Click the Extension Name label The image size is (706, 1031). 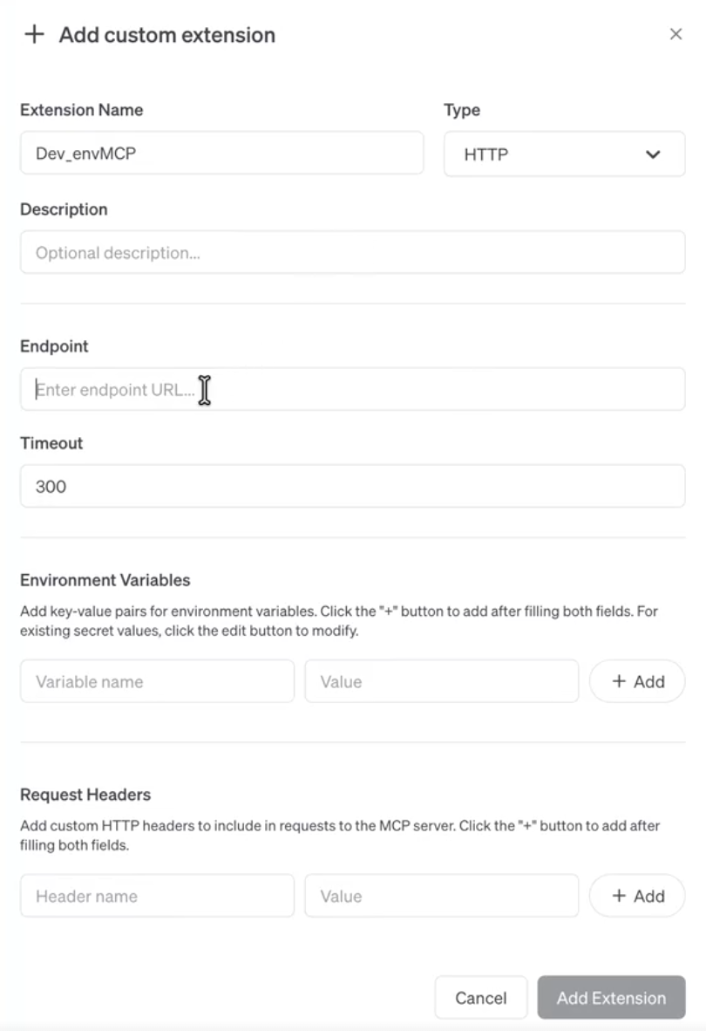coord(81,110)
